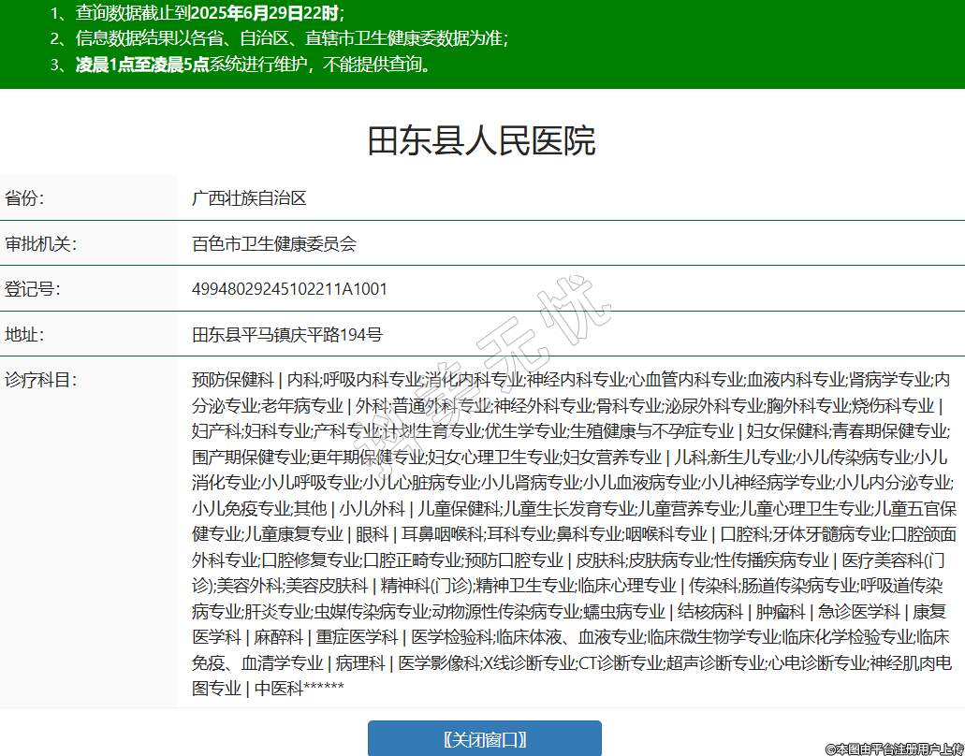965x756 pixels.
Task: Click the 预防保健科 department entry
Action: point(232,380)
